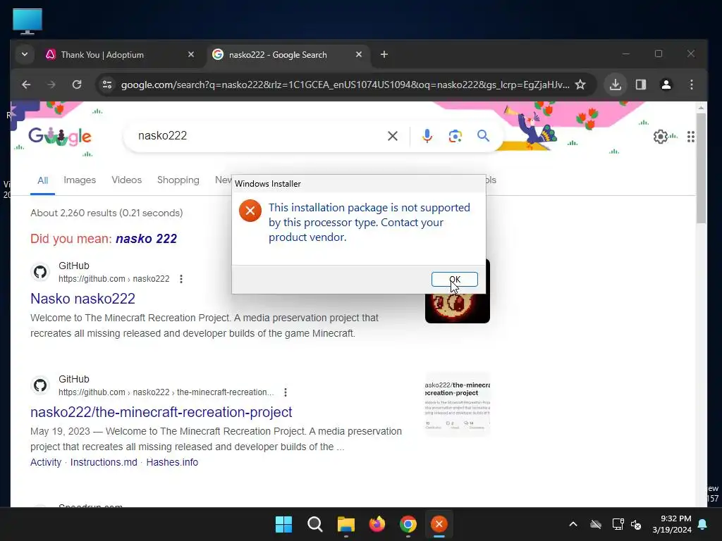
Task: Click the OneDrive cloud tray icon
Action: [596, 524]
